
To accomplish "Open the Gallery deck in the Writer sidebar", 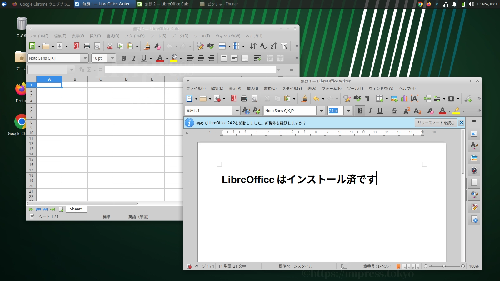I will point(474,158).
